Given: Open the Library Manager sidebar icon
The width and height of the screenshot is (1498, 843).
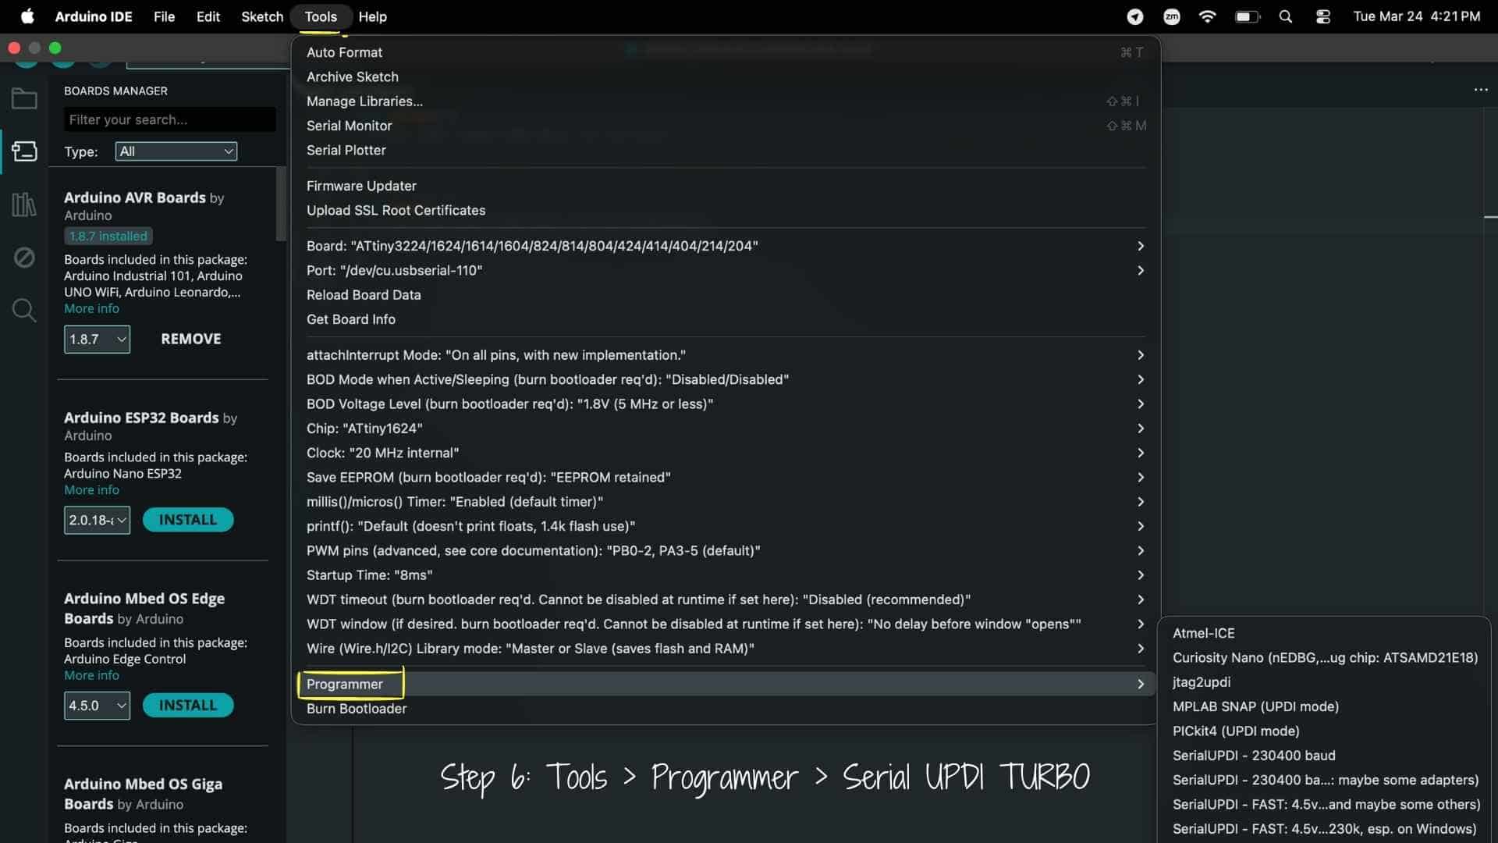Looking at the screenshot, I should (x=24, y=205).
